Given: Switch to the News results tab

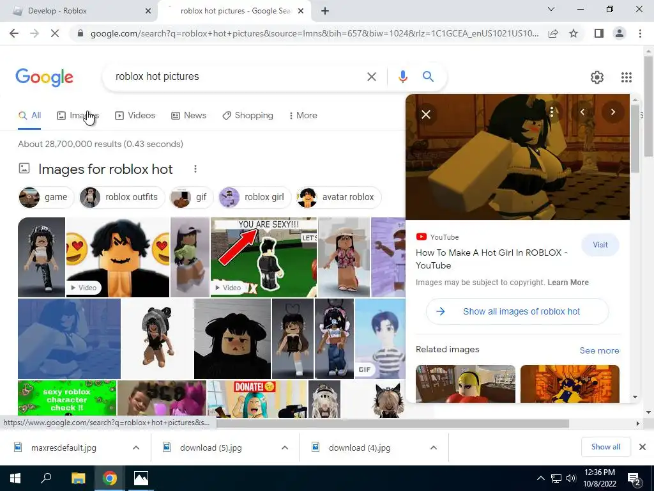Looking at the screenshot, I should click(x=189, y=115).
